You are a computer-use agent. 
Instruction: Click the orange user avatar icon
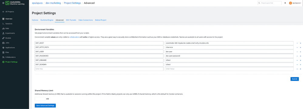click(290, 3)
